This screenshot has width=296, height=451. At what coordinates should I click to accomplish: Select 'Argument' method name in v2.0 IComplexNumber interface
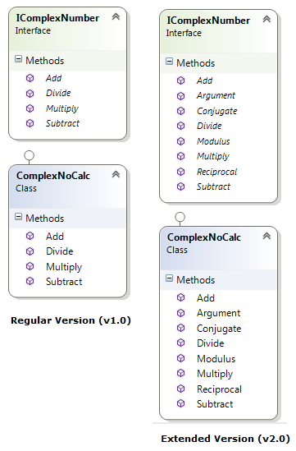pos(216,96)
